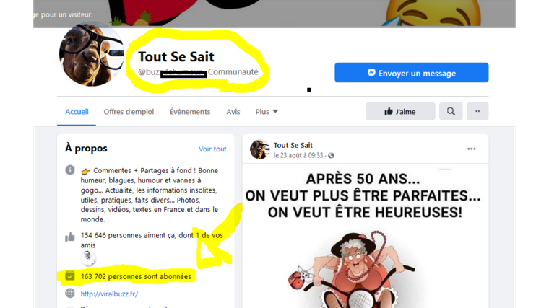
Task: Click the post's public globe privacy icon
Action: (331, 155)
